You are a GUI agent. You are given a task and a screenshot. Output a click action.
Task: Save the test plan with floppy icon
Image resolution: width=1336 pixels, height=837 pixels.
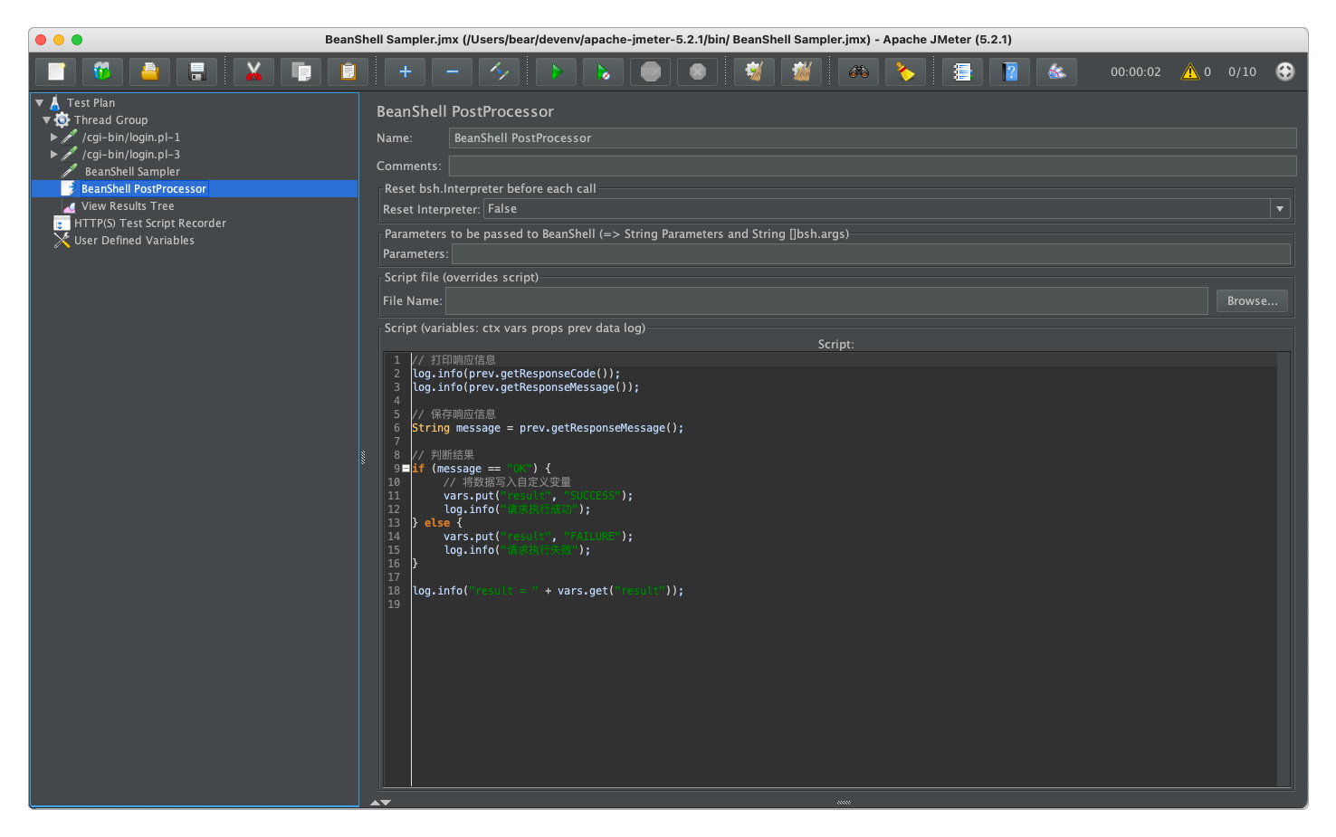pyautogui.click(x=197, y=71)
